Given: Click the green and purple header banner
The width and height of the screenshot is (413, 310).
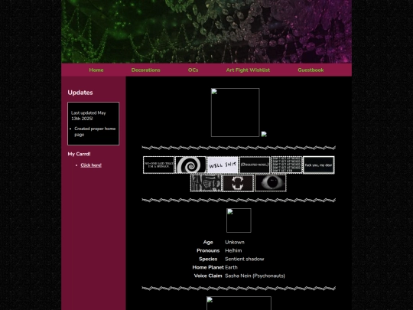Looking at the screenshot, I should 206,31.
